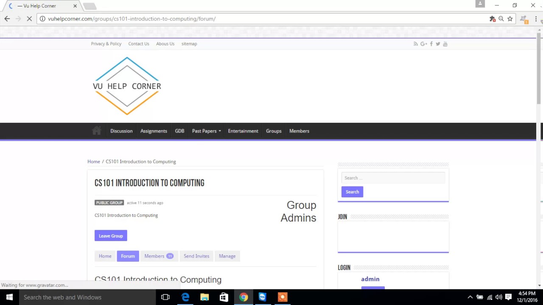Show hidden system tray icons
Screen dimensions: 543x305
[470, 297]
